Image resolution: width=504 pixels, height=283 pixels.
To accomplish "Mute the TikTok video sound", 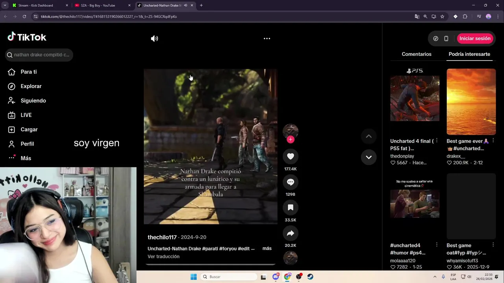I will click(x=154, y=39).
